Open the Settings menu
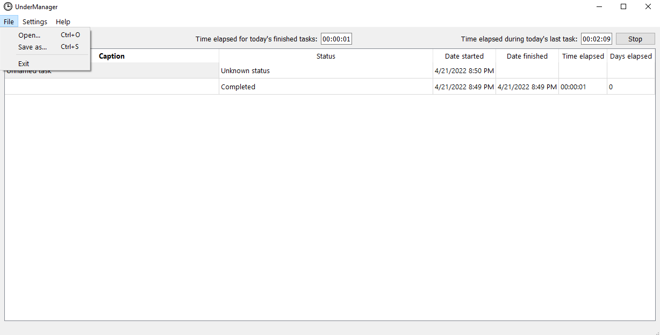 pyautogui.click(x=34, y=22)
